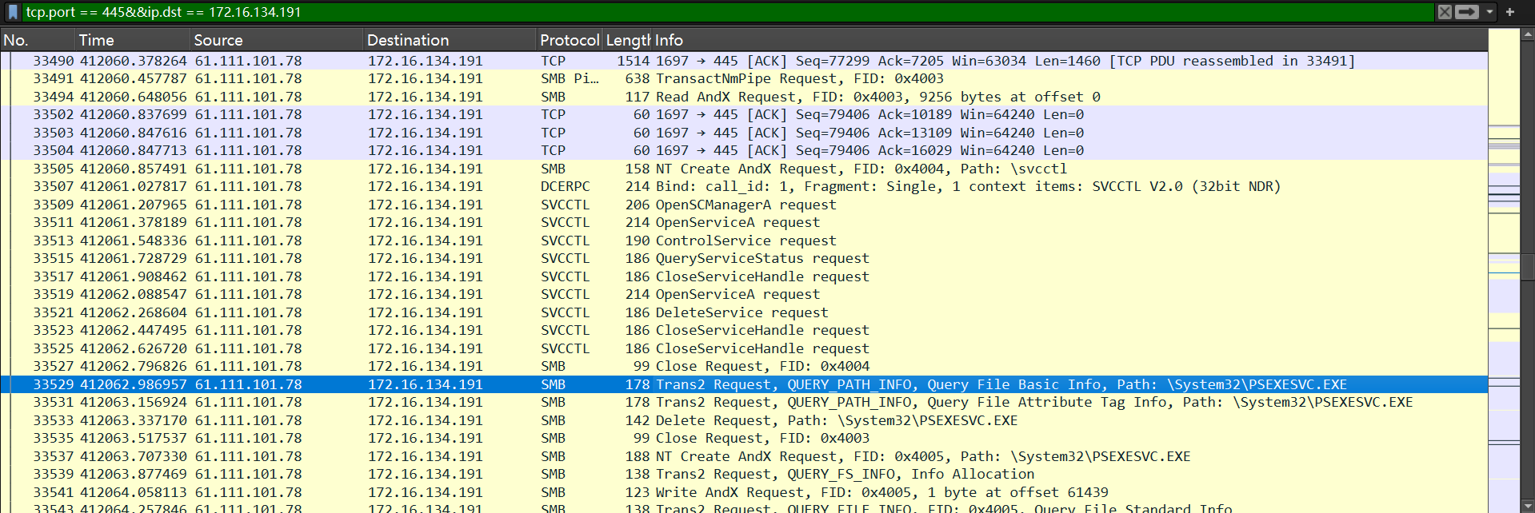Click time value 412062.986957
The image size is (1535, 513).
pyautogui.click(x=133, y=384)
